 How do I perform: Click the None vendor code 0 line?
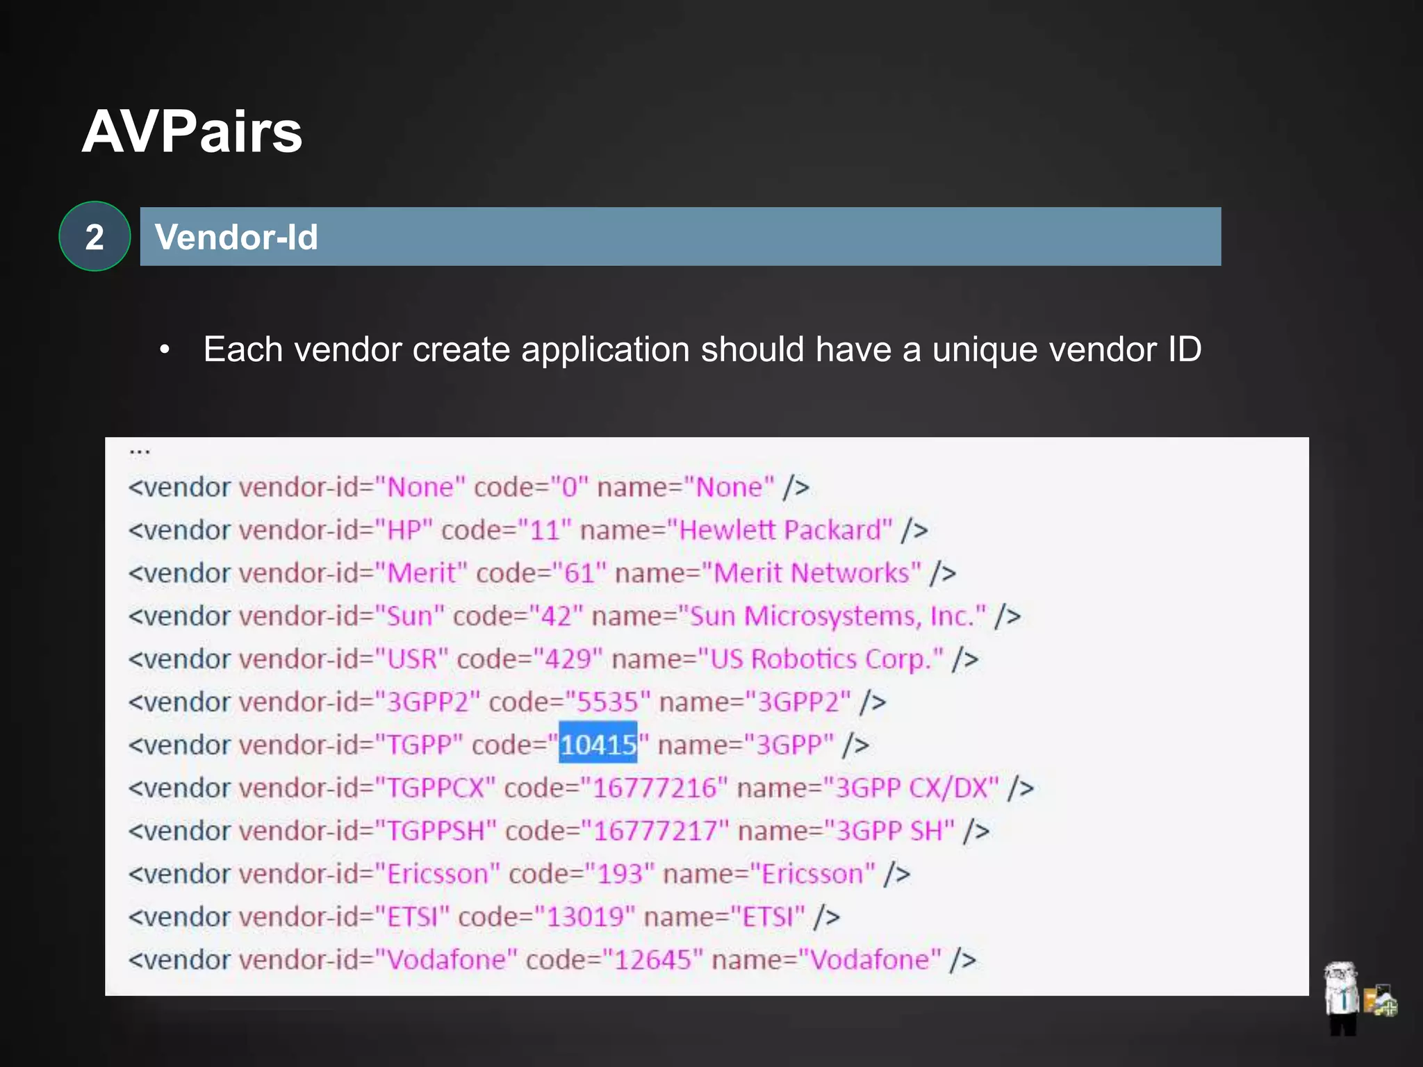point(469,487)
